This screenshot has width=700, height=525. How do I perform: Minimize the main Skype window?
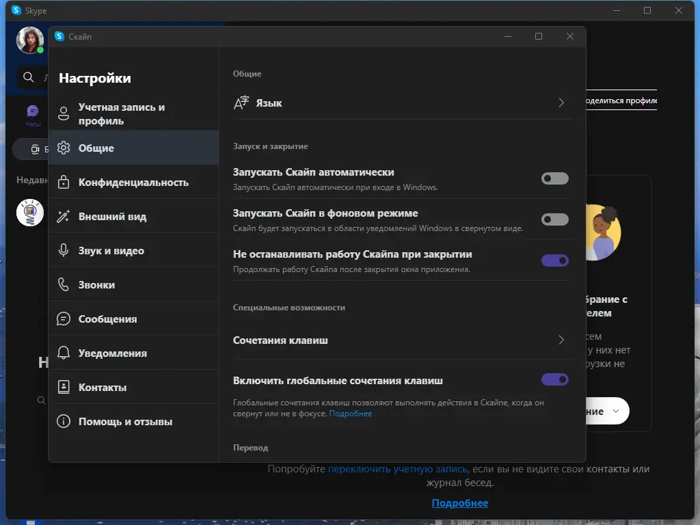point(617,10)
